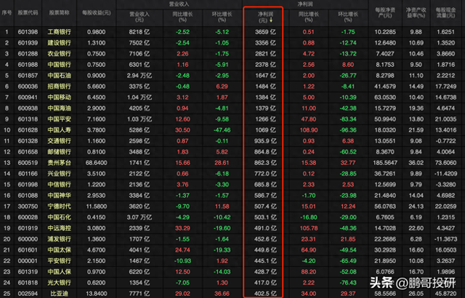Open stock 贵州茅台

60,163
